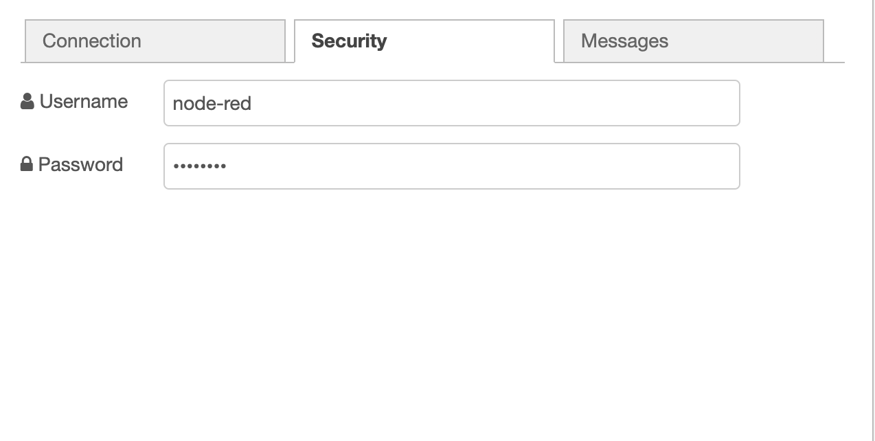
Task: Click the Password label text
Action: (80, 165)
